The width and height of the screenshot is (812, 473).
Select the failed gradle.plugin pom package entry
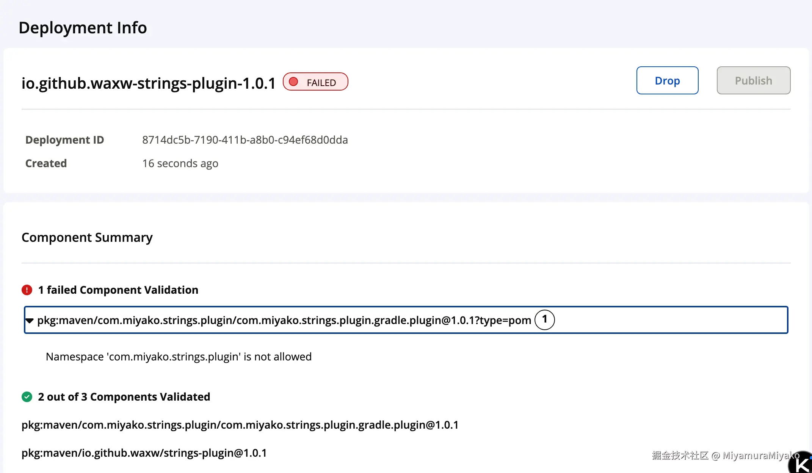tap(284, 320)
